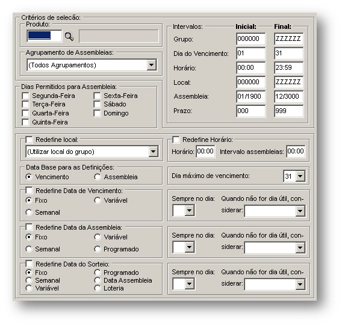
Task: Open the siderar dropdown in Sorteio section
Action: click(300, 284)
